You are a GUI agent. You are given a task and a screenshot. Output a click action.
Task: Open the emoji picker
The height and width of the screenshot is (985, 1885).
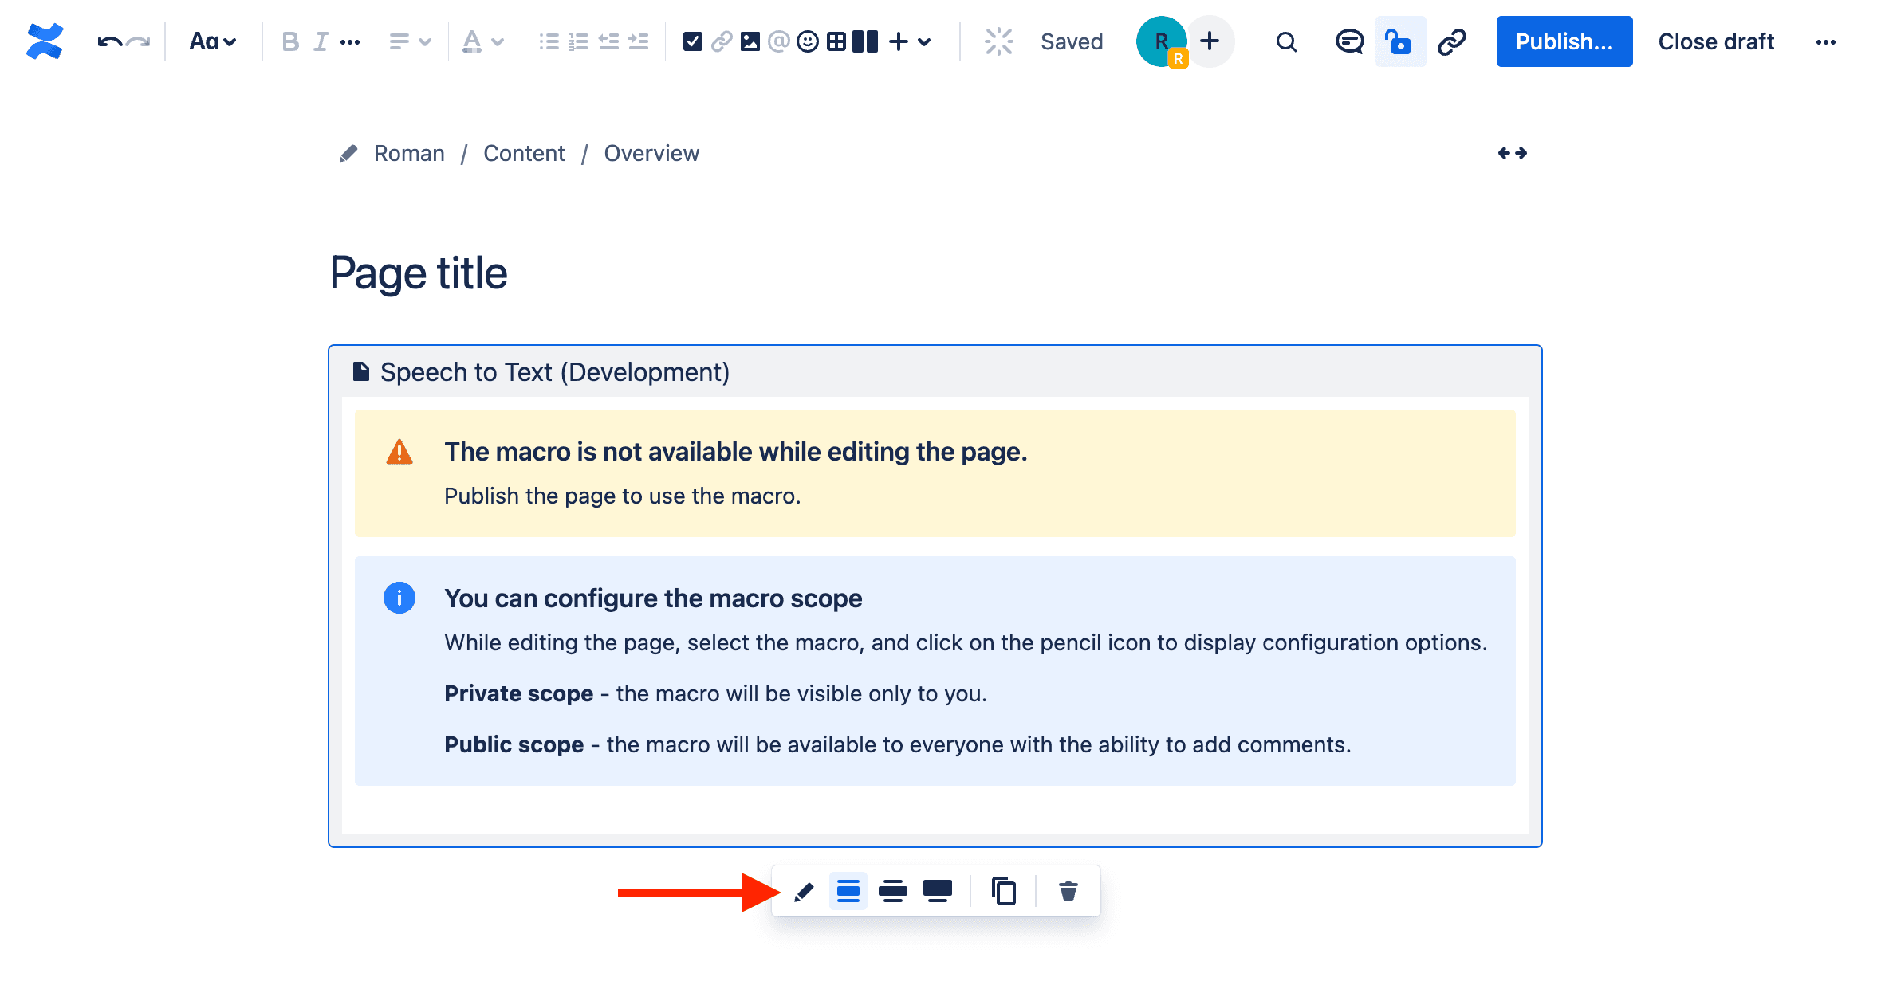pyautogui.click(x=808, y=41)
